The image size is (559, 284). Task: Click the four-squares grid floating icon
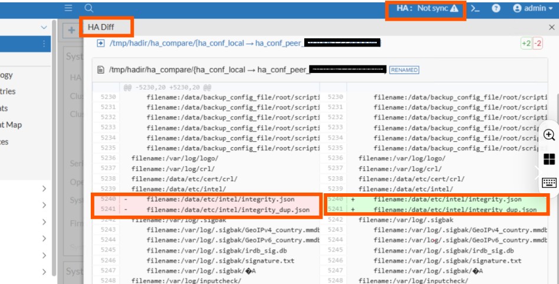(549, 159)
